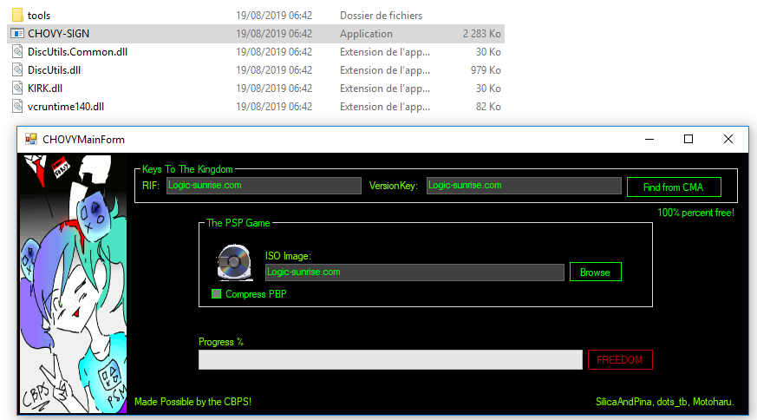Image resolution: width=757 pixels, height=420 pixels.
Task: Click the tools folder icon
Action: pos(17,16)
